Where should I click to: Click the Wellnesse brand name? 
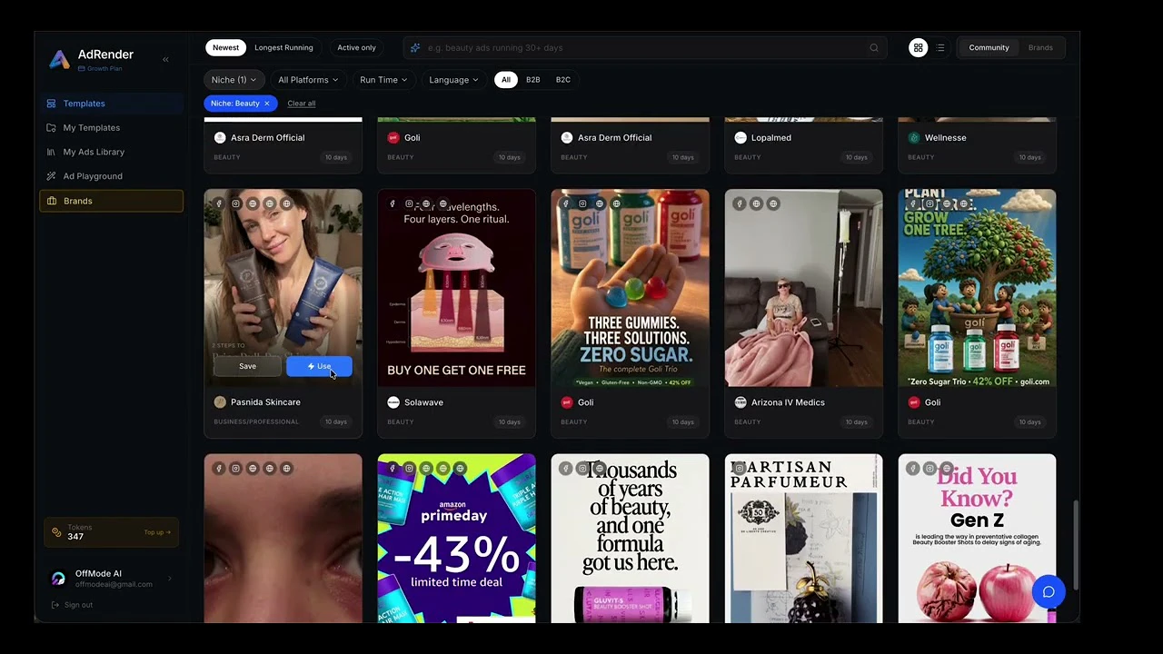tap(945, 138)
